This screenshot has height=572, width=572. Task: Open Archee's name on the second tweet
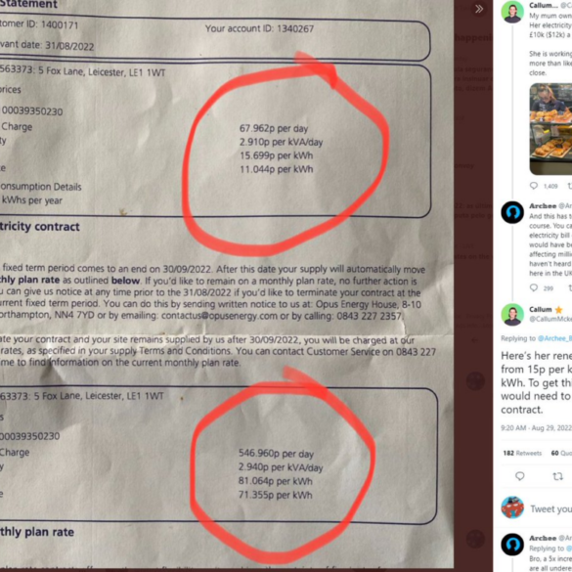pyautogui.click(x=543, y=206)
